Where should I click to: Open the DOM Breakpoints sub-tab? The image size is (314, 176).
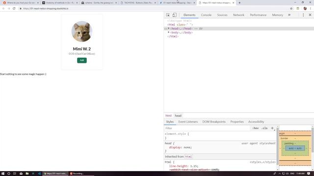pos(214,122)
